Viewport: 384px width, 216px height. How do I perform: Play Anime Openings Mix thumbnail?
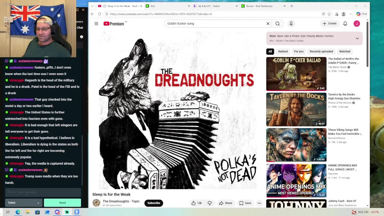pos(296,180)
